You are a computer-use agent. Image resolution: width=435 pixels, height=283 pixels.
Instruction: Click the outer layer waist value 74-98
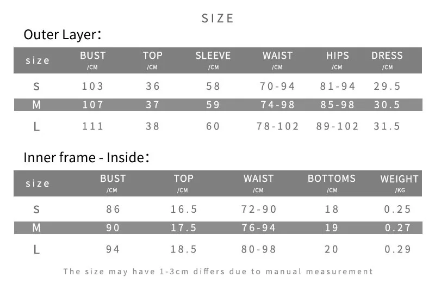coord(278,105)
